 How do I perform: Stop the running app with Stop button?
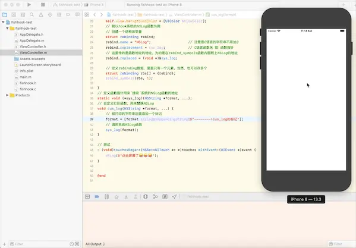43,5
